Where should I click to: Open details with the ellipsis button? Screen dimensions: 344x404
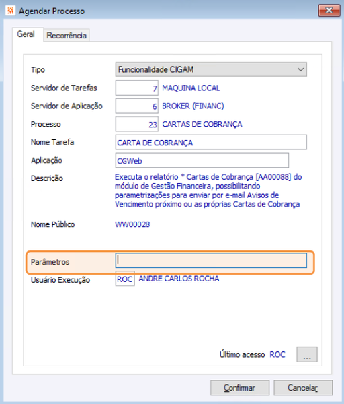307,354
